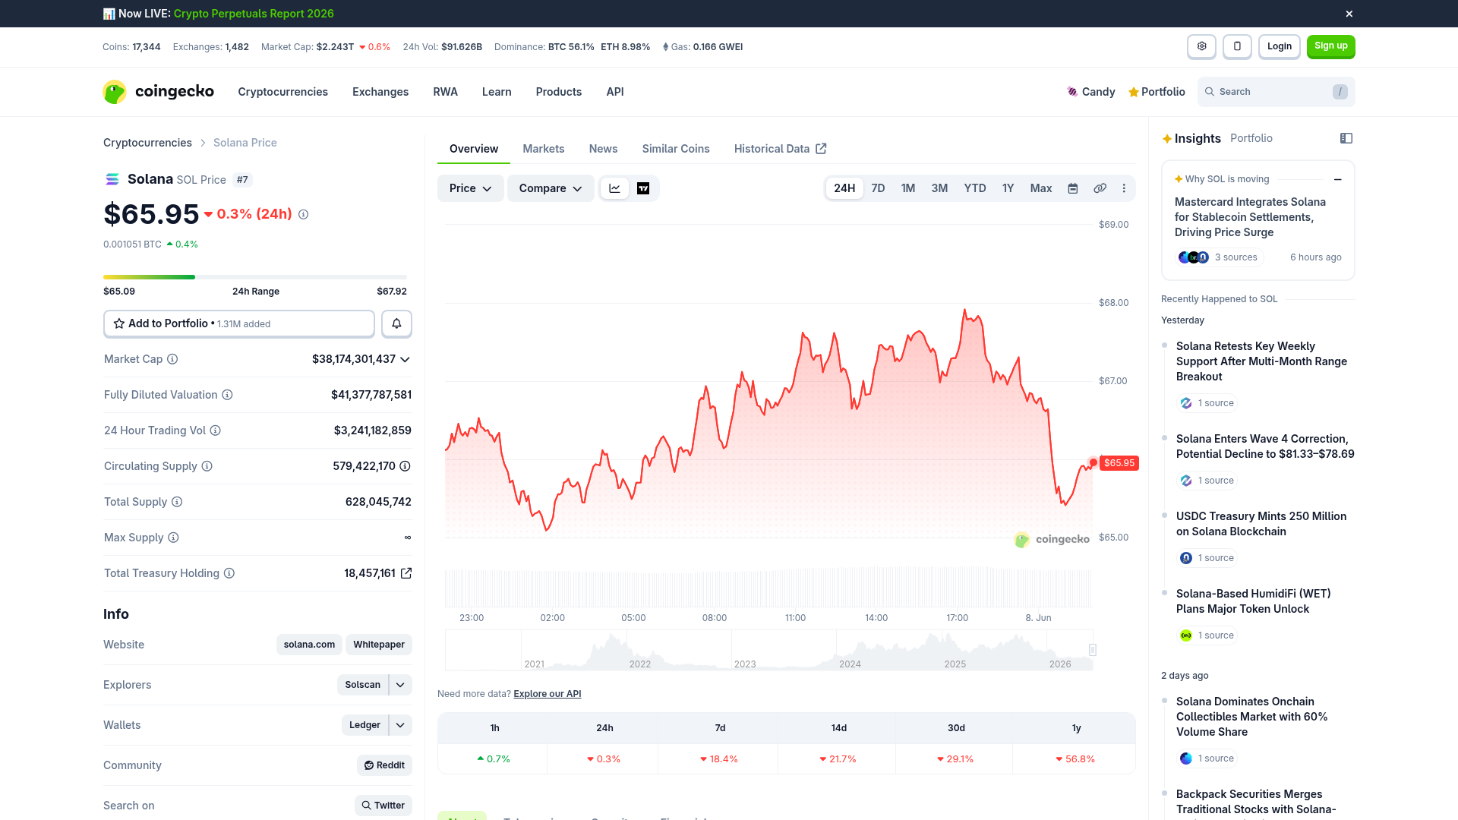1458x820 pixels.
Task: Select the Max chart range
Action: (1041, 188)
